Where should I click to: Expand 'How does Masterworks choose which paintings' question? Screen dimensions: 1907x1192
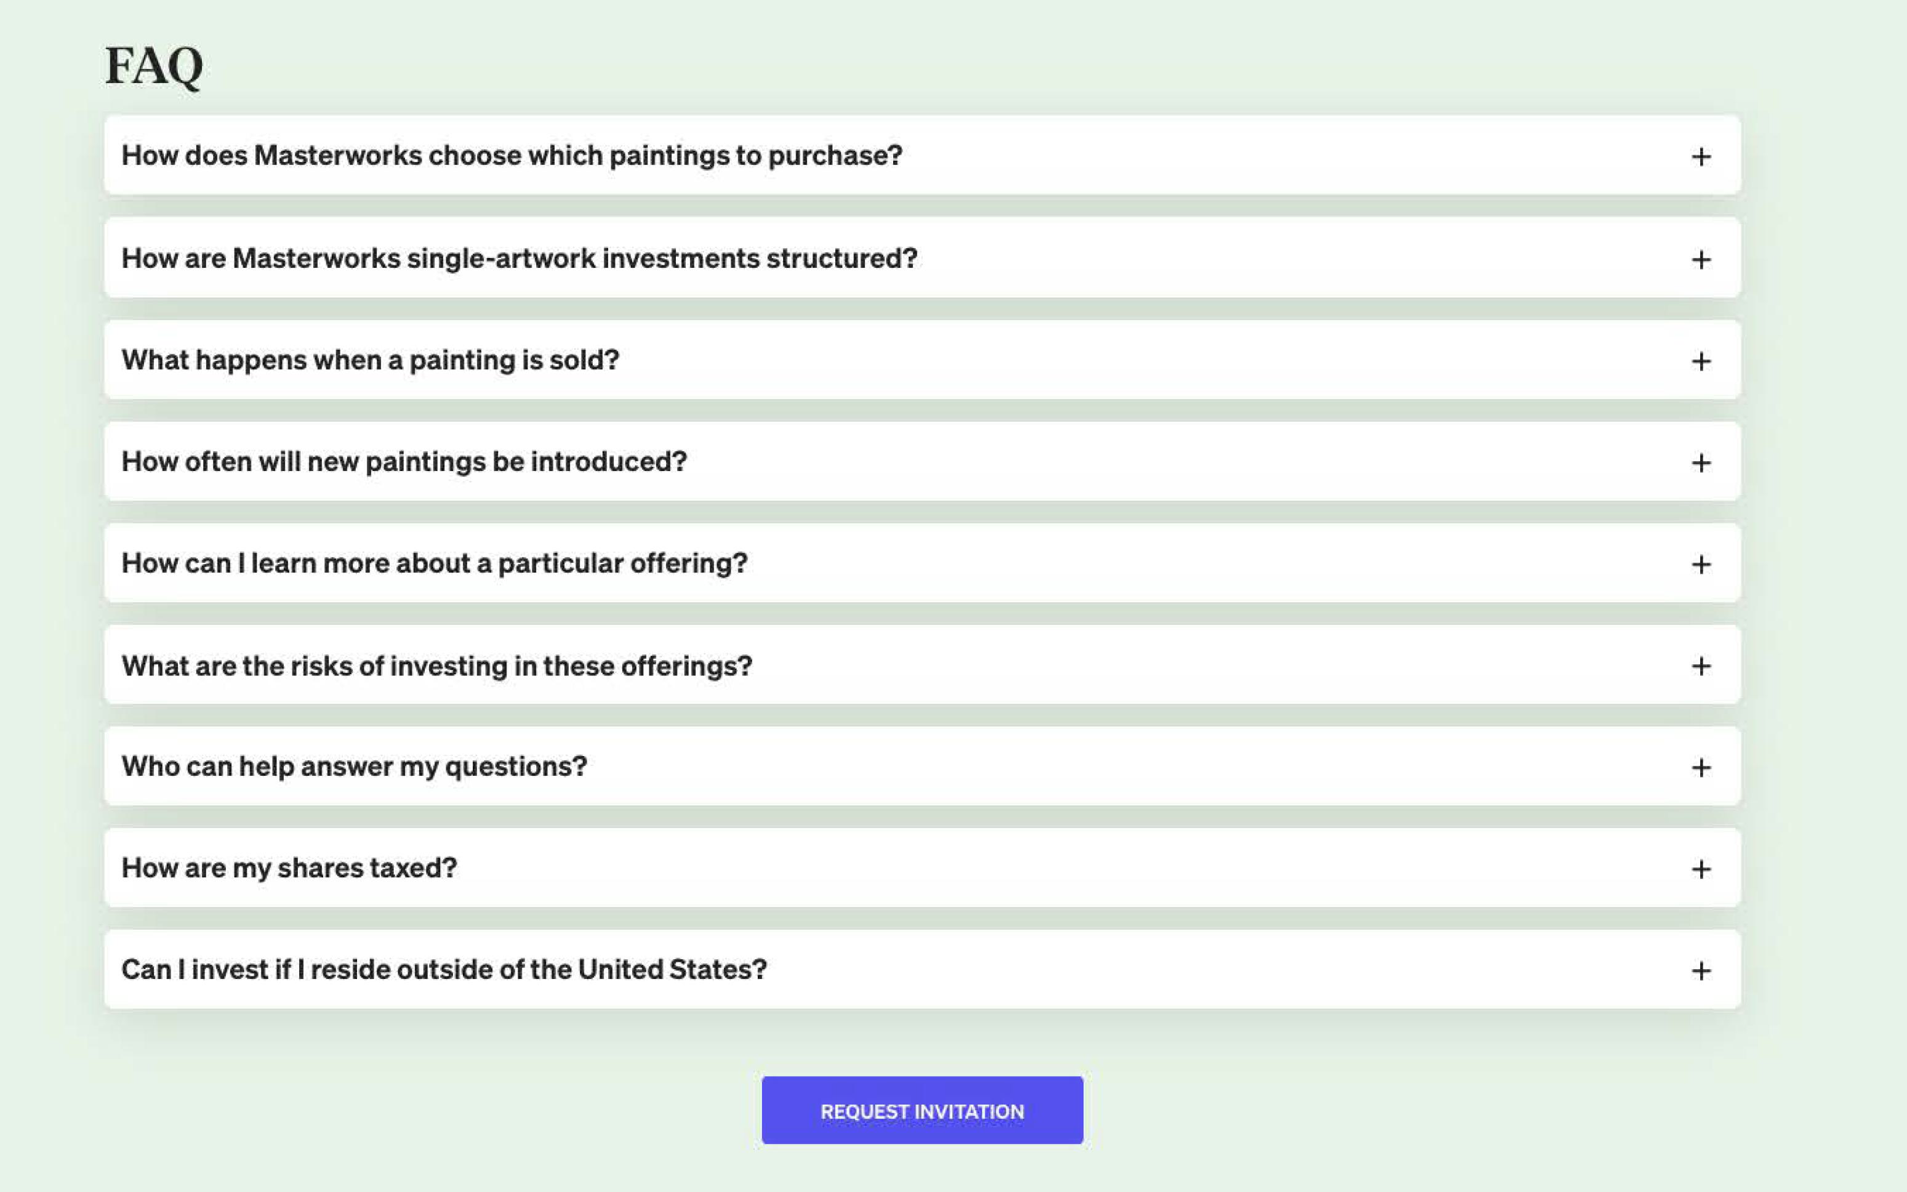(x=512, y=156)
